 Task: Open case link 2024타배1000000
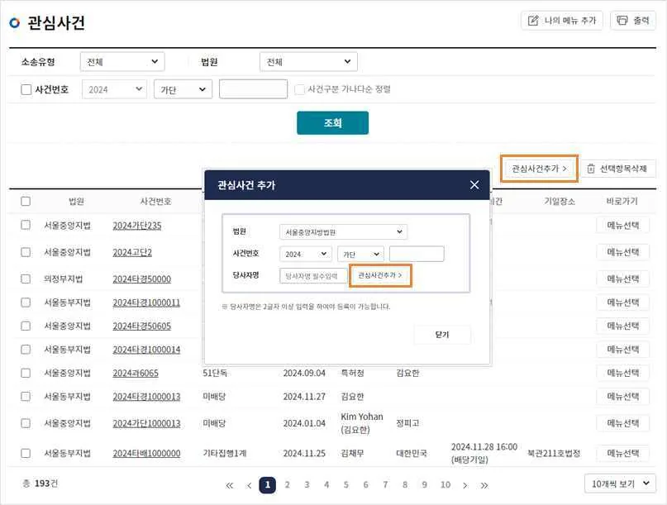point(146,454)
